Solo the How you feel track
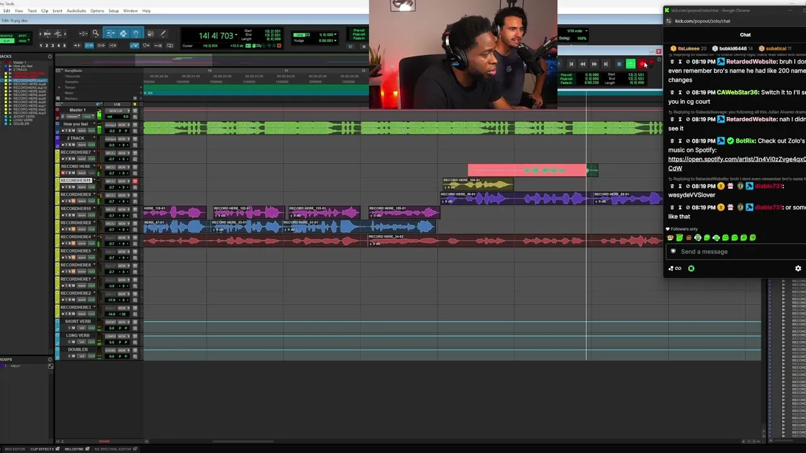The image size is (806, 453). tap(70, 131)
